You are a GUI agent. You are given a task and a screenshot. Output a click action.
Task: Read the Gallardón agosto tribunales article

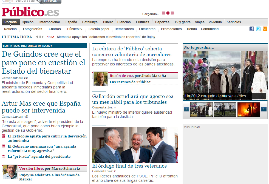(133, 99)
